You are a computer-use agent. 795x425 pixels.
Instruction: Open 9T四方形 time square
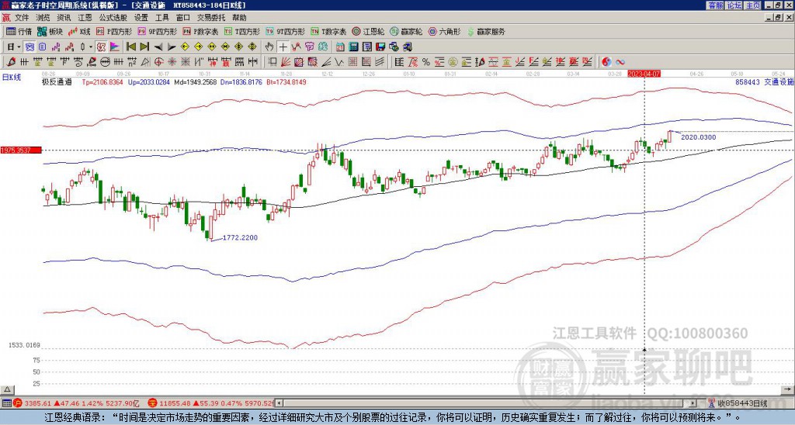285,31
